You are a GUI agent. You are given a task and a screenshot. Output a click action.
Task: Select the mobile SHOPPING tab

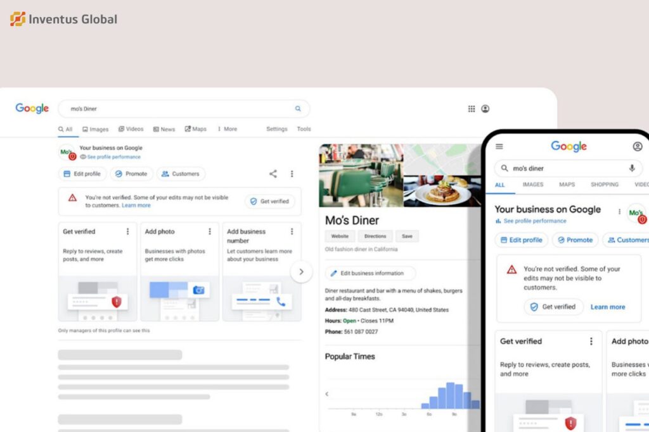pos(604,185)
